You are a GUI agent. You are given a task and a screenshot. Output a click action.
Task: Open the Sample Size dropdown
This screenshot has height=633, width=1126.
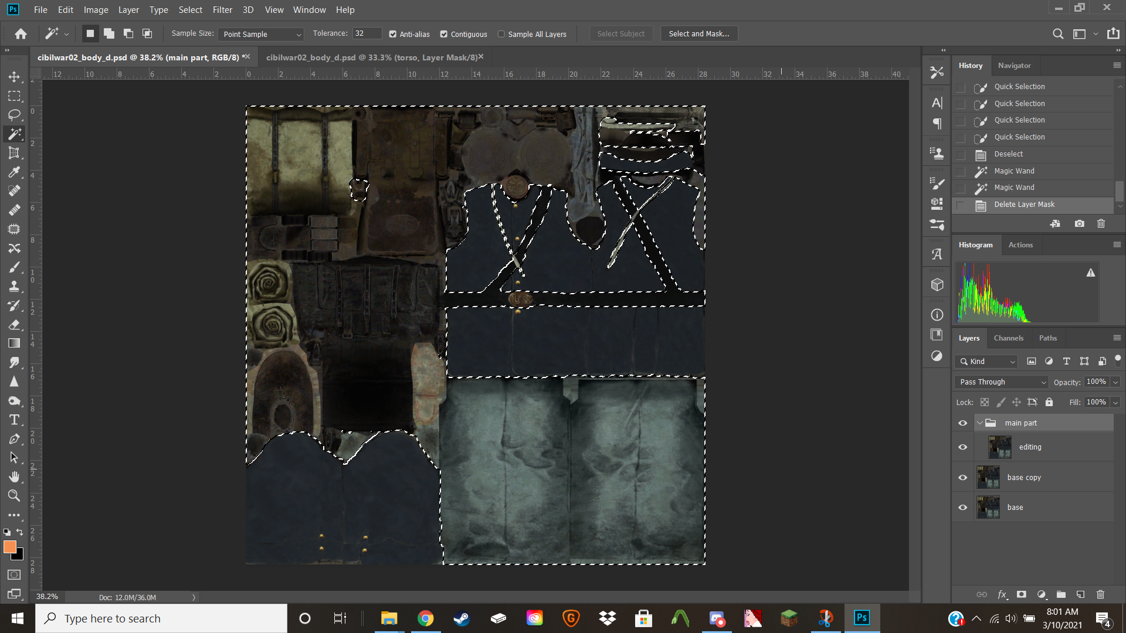coord(260,34)
